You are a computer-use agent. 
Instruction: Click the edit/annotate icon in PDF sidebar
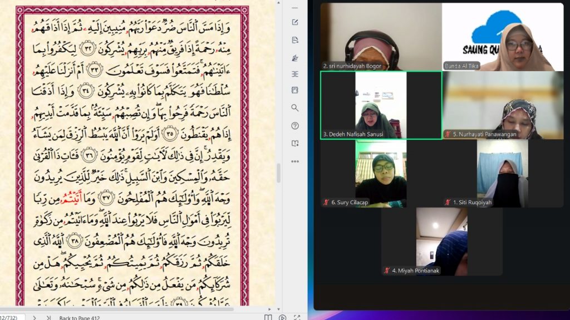pos(295,22)
